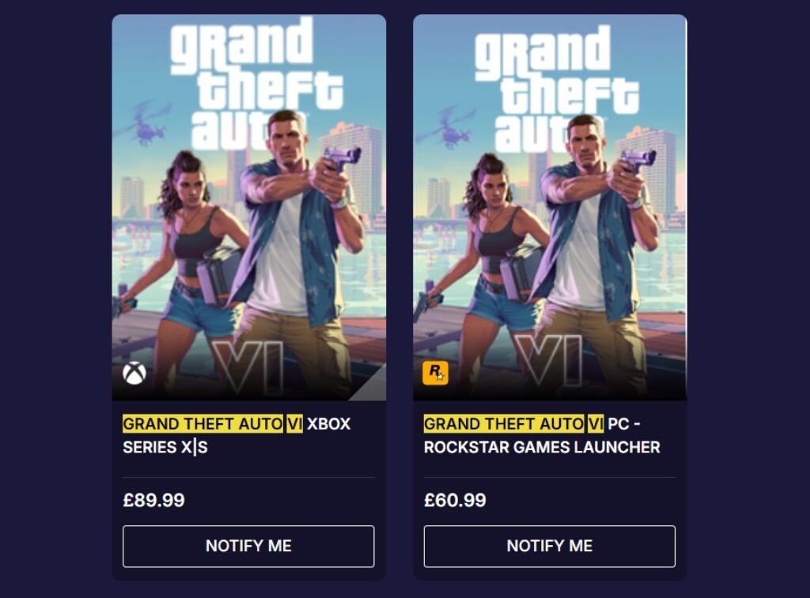
Task: Open the PC - Rockstar Games Launcher title
Action: (542, 435)
